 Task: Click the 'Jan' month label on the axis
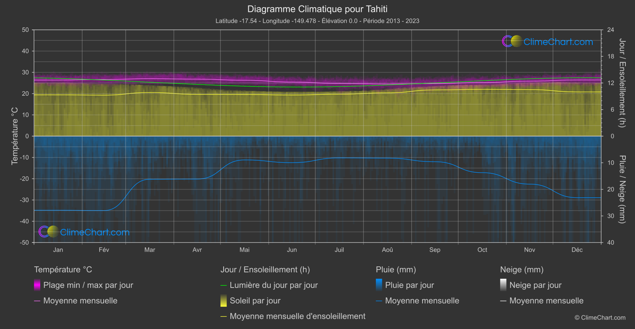point(58,250)
